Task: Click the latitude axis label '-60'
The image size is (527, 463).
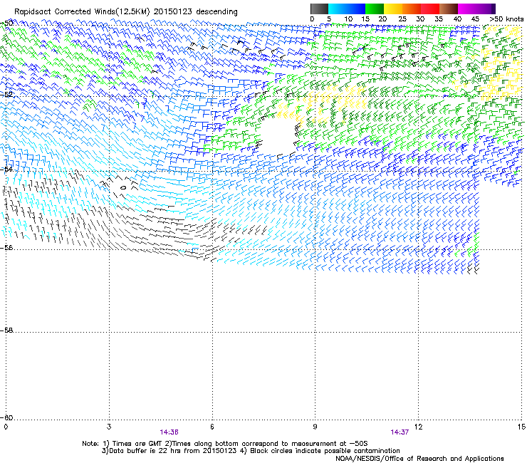Action: [6, 417]
